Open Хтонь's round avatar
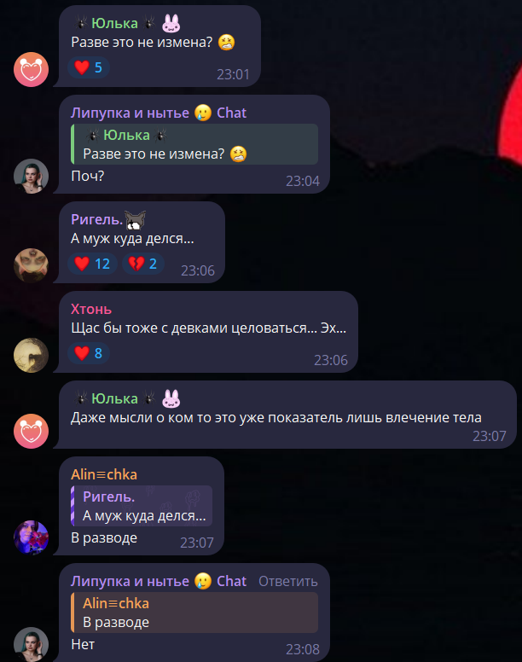The height and width of the screenshot is (662, 522). [x=32, y=355]
